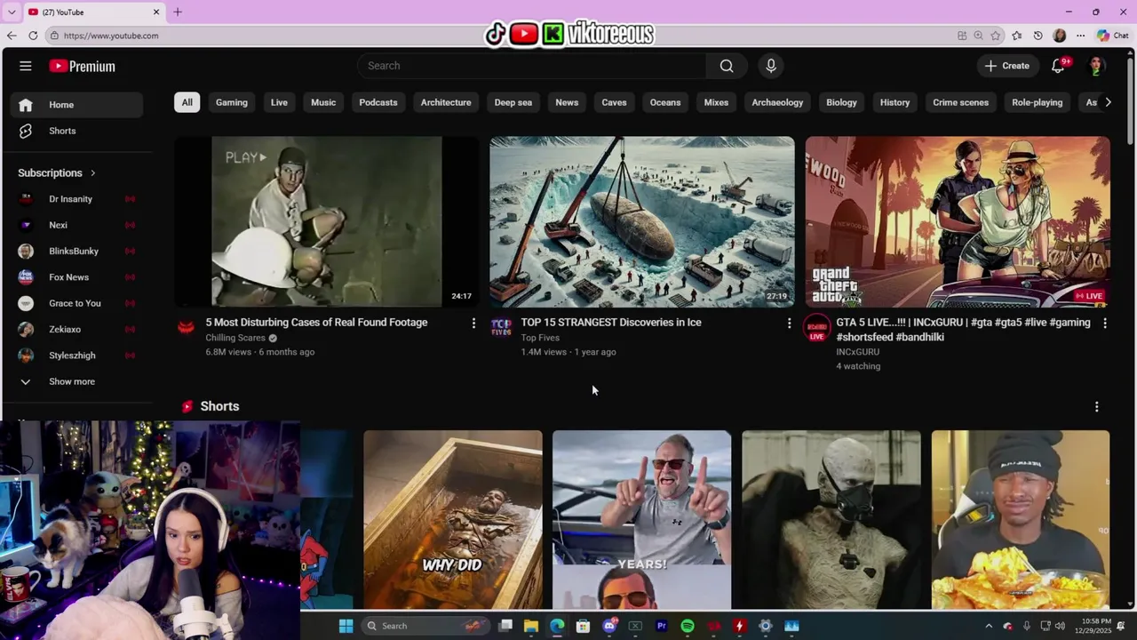This screenshot has height=640, width=1137.
Task: Go back in browser
Action: click(x=11, y=36)
